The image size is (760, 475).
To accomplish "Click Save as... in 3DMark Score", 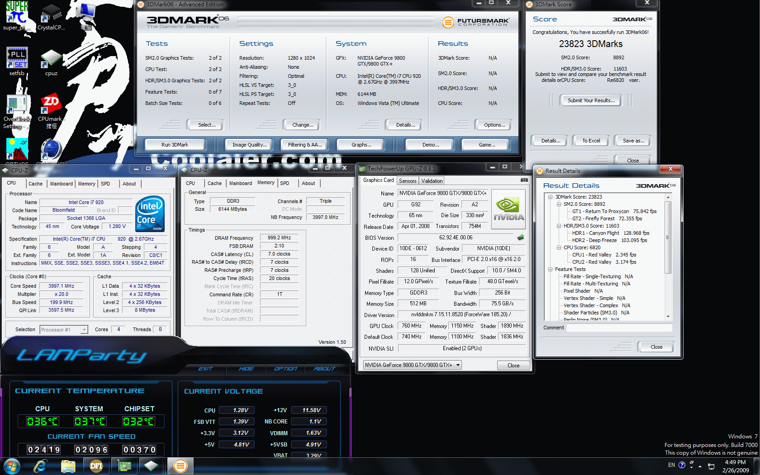I will point(633,141).
